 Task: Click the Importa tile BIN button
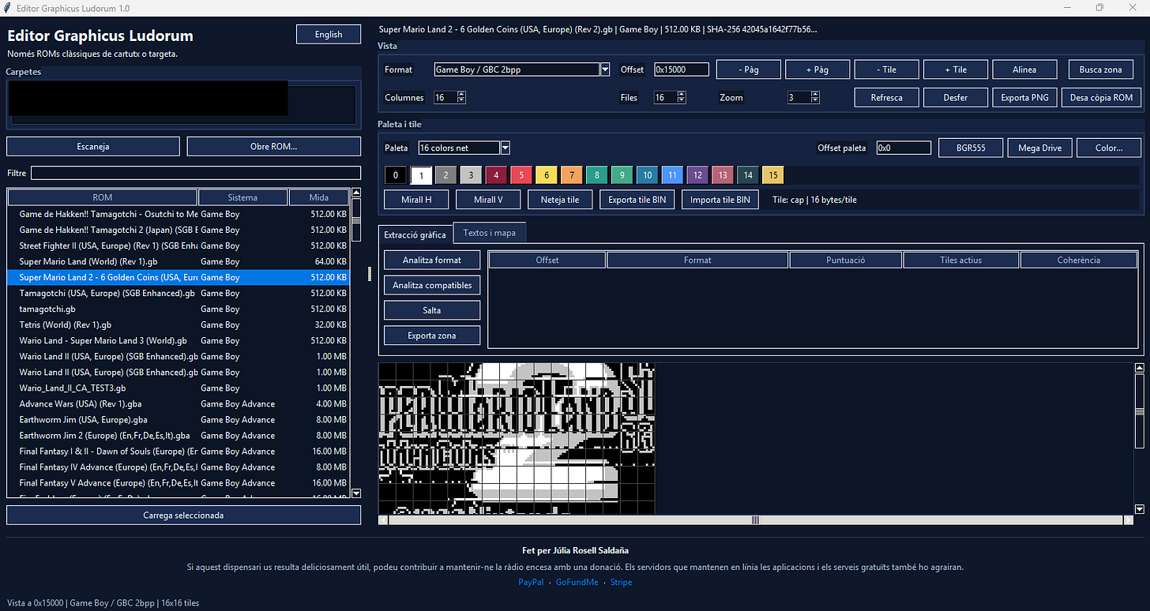(720, 200)
